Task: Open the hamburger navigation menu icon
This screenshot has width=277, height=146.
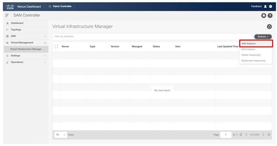Action: (x=7, y=15)
